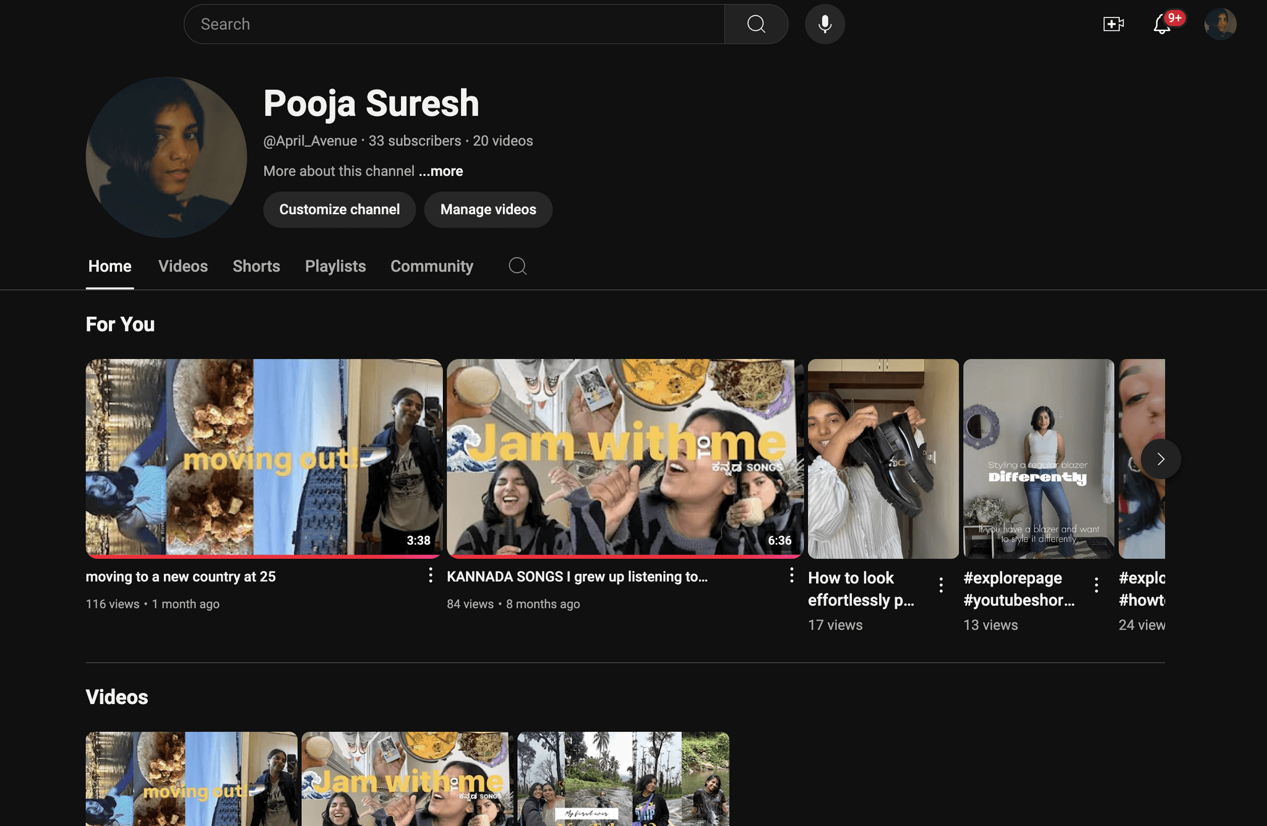Click the channel search magnifier icon
The height and width of the screenshot is (826, 1267).
point(517,266)
